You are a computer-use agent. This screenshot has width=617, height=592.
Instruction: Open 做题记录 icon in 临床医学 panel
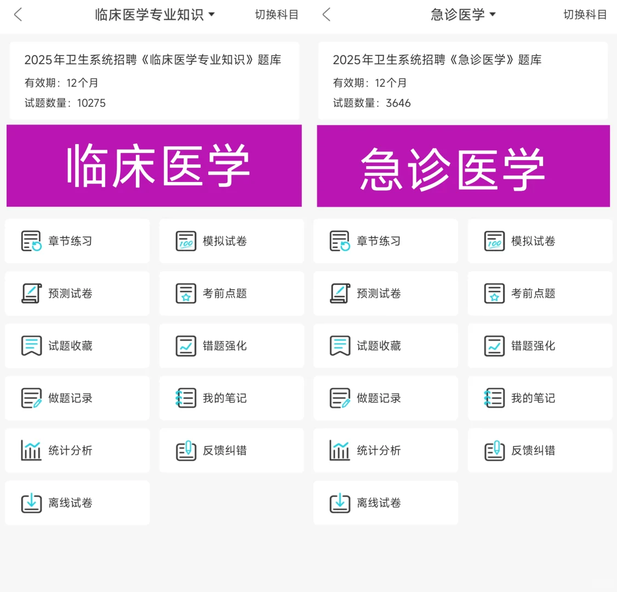31,398
